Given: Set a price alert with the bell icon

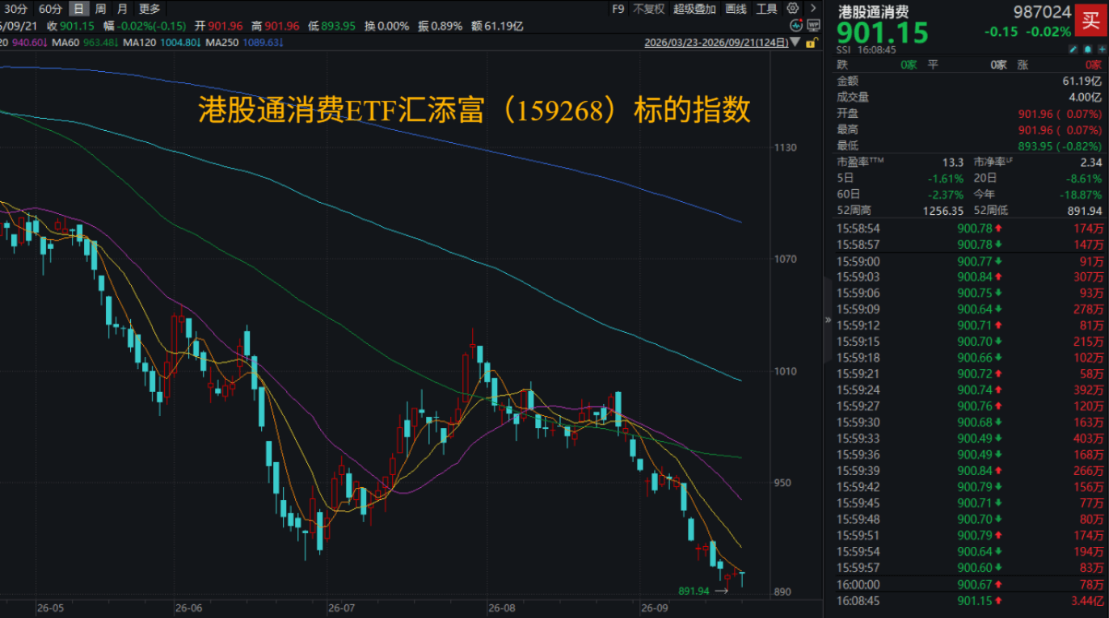Looking at the screenshot, I should point(1086,49).
